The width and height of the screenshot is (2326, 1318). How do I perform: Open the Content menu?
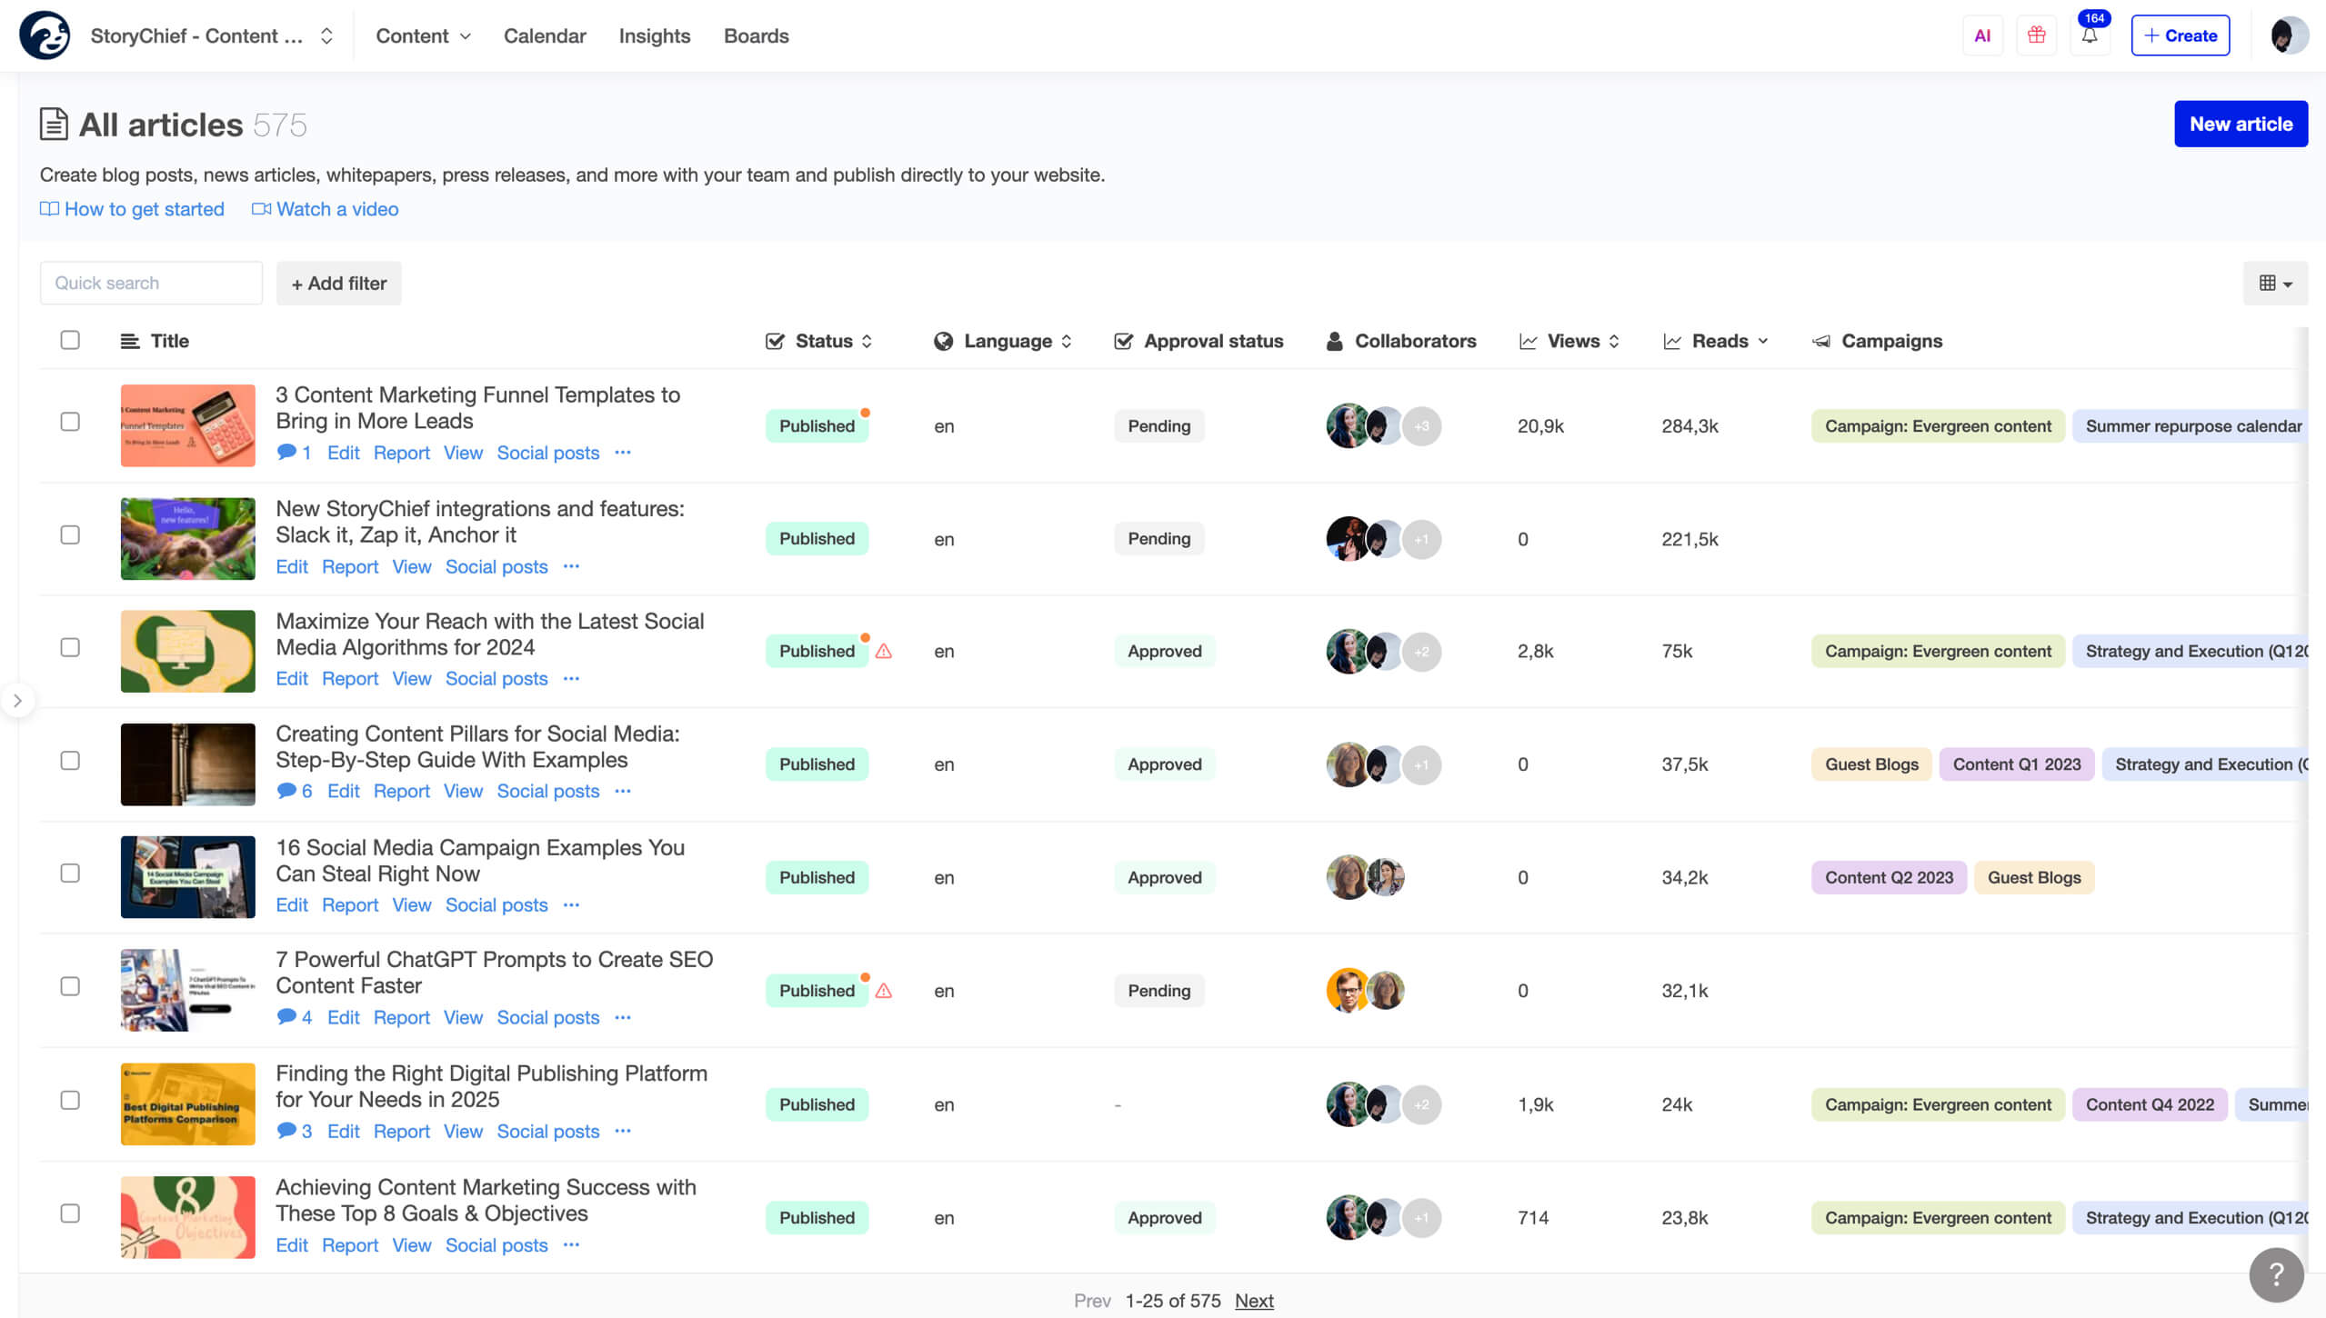[x=423, y=35]
